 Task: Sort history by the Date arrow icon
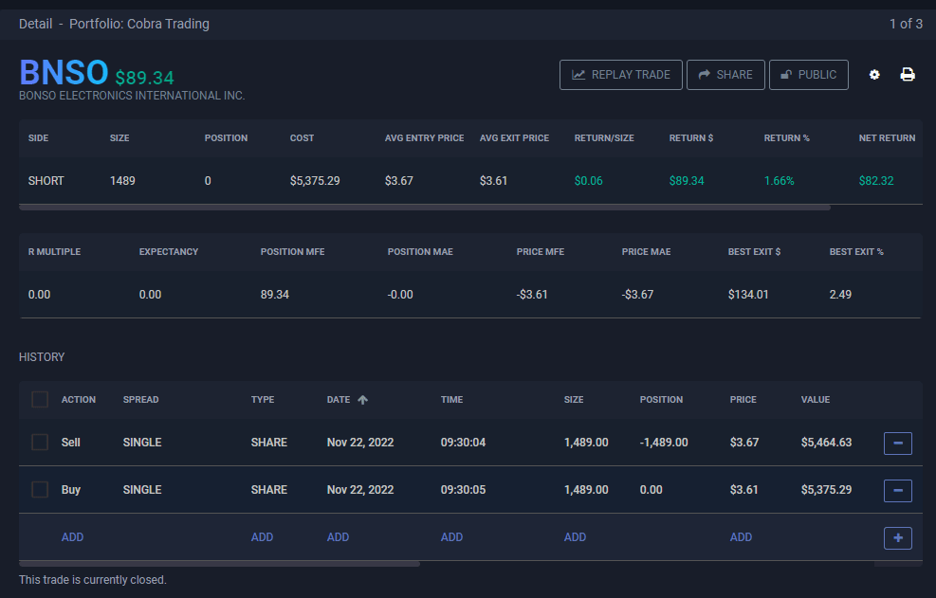tap(362, 400)
